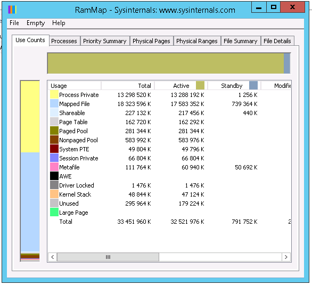Select the Session Private row label
The image size is (312, 285).
point(79,158)
